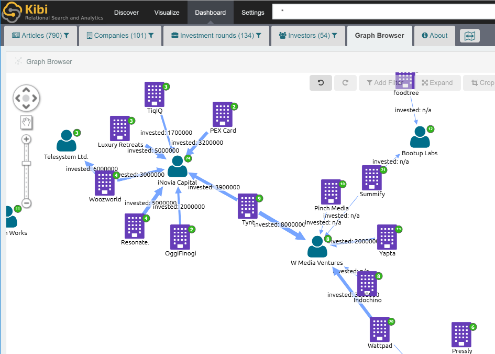Click the 'invested: 8000000' edge label

pyautogui.click(x=280, y=225)
